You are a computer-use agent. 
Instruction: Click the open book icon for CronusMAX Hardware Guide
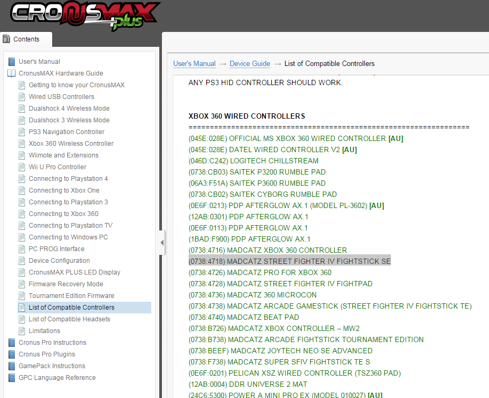(12, 73)
